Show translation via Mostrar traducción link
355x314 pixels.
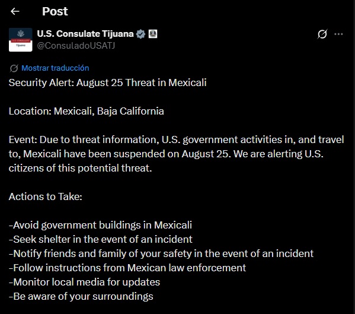55,68
